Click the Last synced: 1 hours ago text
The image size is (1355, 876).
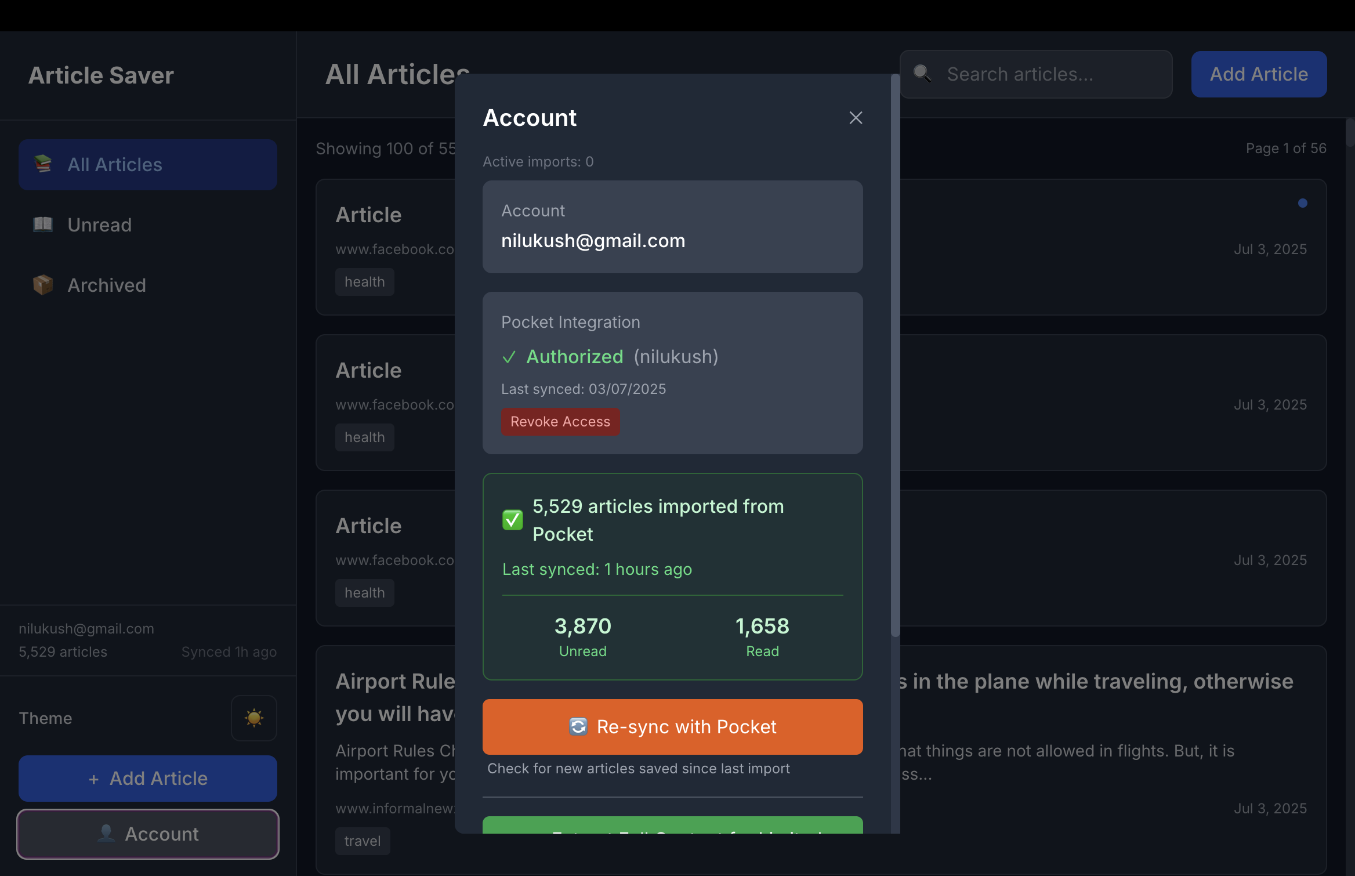click(x=597, y=569)
